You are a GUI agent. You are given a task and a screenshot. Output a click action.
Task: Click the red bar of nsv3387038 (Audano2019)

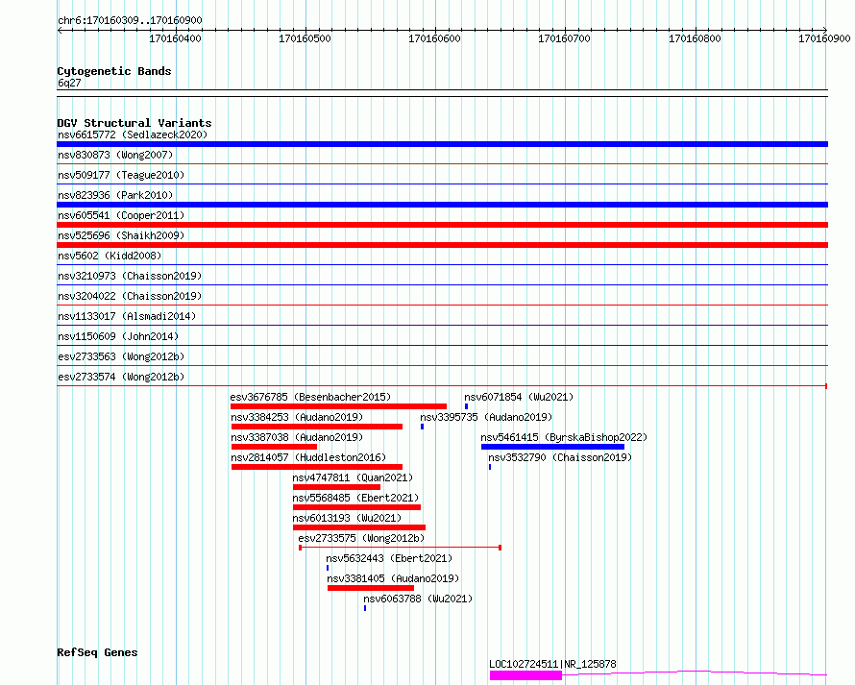(275, 447)
